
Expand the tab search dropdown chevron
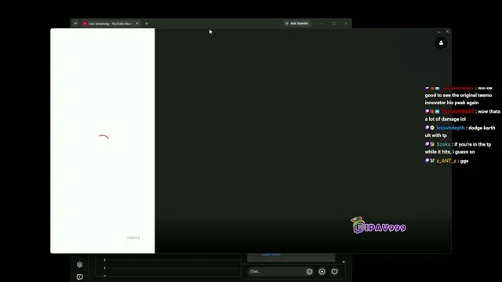point(75,23)
